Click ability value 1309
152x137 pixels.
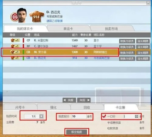point(75,52)
